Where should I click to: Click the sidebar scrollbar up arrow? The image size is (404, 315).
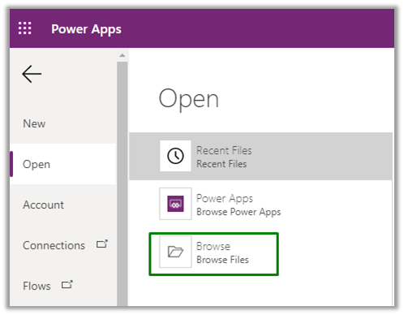(122, 55)
